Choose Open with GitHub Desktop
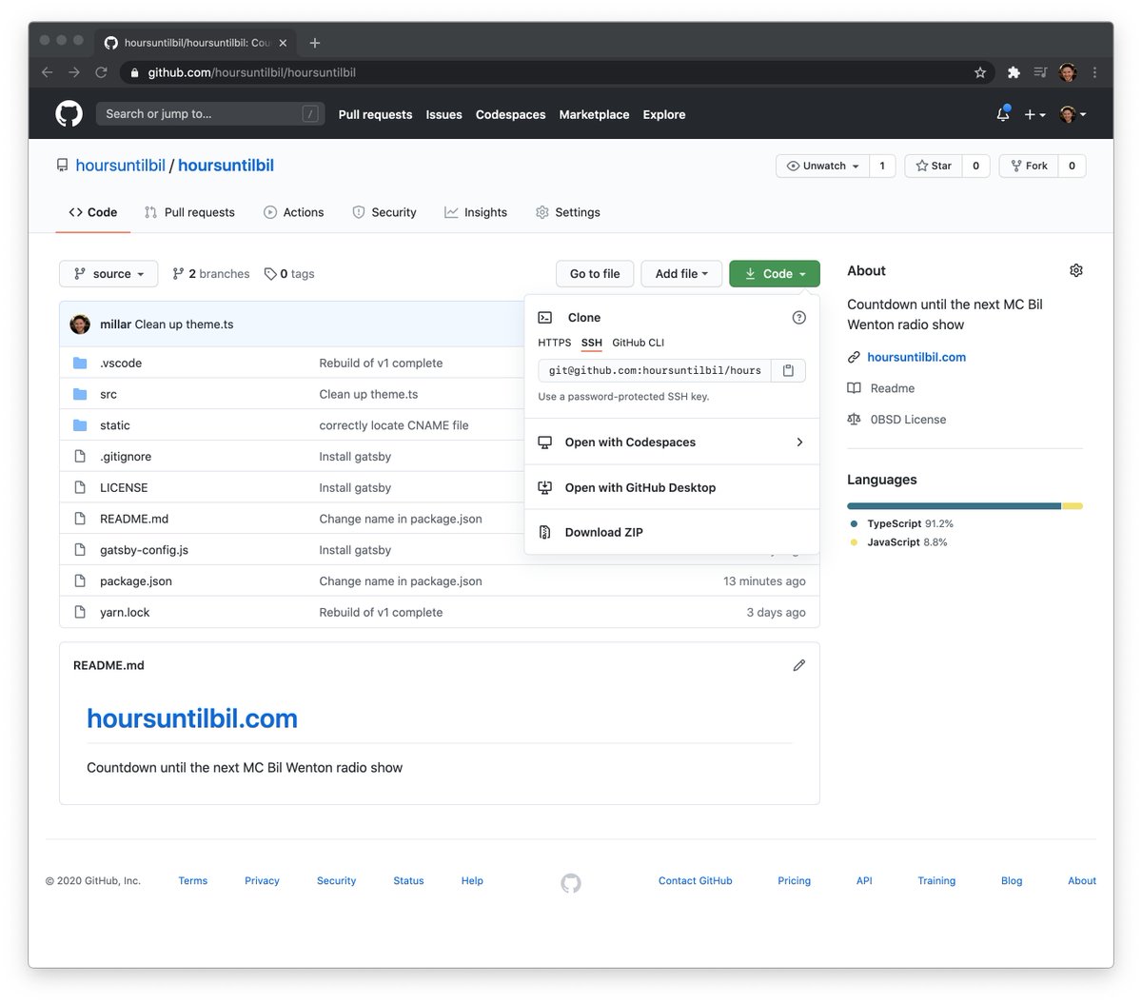Screen dimensions: 1142x1003 coord(672,487)
